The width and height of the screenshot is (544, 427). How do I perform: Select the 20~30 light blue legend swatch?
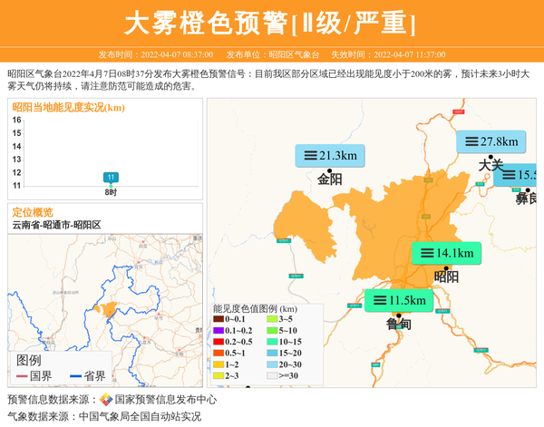(272, 364)
